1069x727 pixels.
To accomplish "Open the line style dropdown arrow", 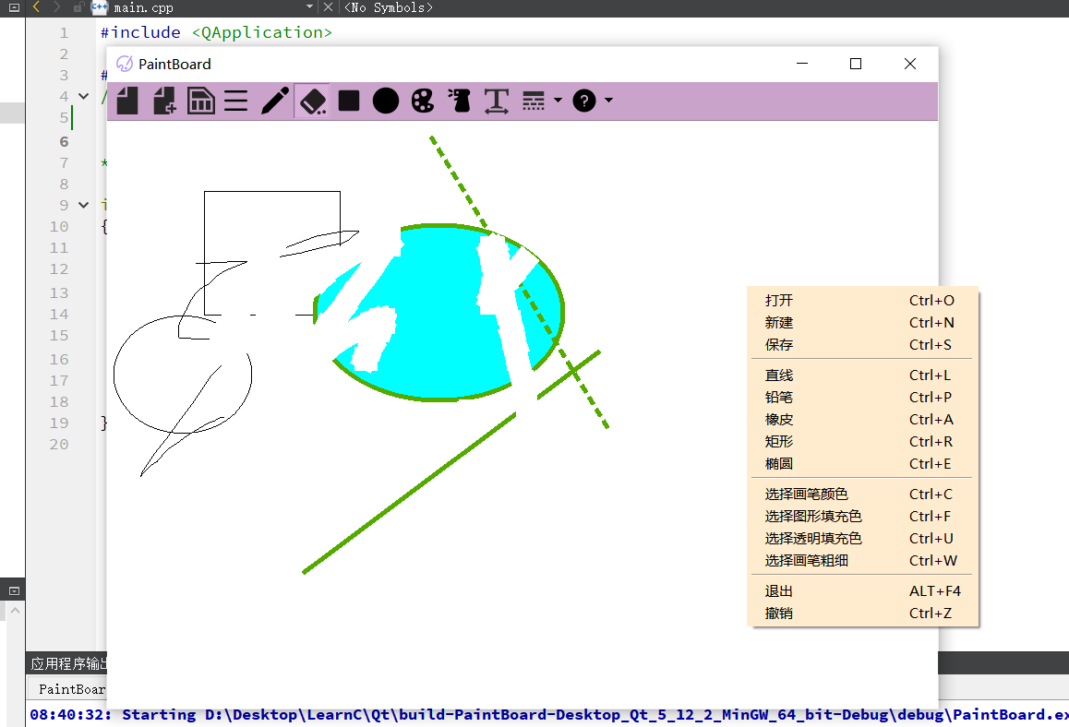I will coord(558,101).
